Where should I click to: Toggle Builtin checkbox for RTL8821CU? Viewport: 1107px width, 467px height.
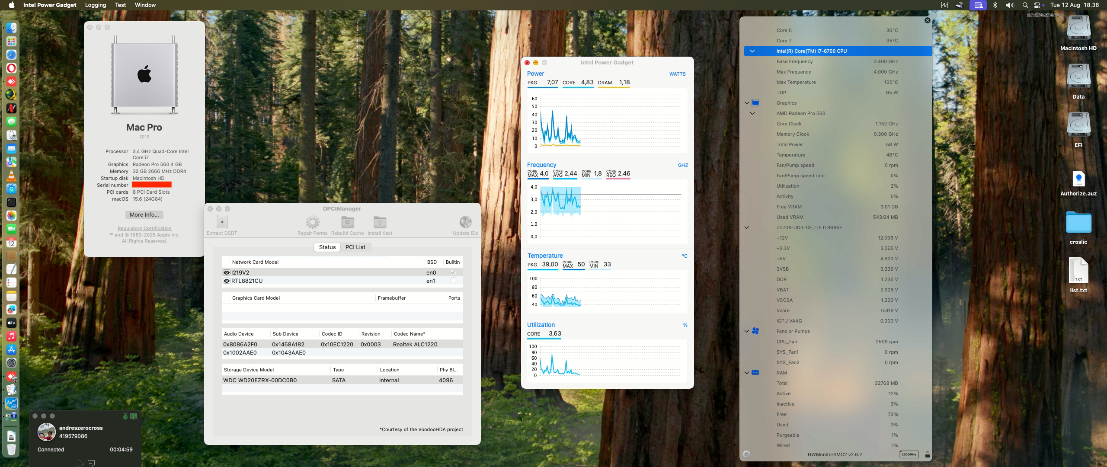tap(453, 281)
